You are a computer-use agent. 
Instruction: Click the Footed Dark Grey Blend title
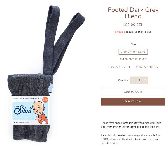click(133, 13)
